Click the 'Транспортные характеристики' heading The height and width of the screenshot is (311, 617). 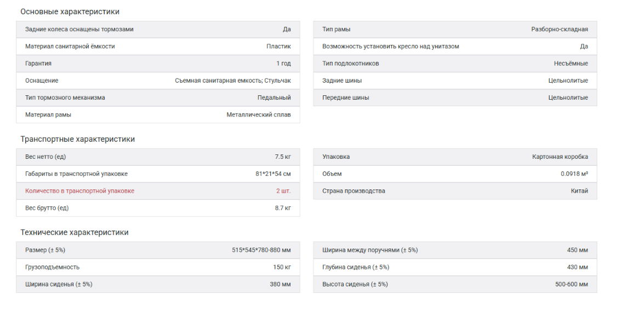pyautogui.click(x=77, y=139)
